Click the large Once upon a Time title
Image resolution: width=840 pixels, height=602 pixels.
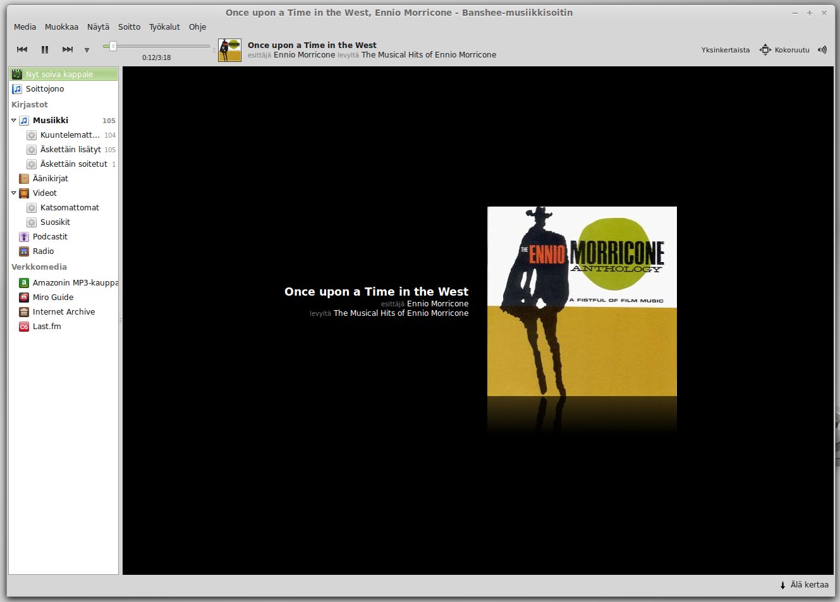point(376,292)
